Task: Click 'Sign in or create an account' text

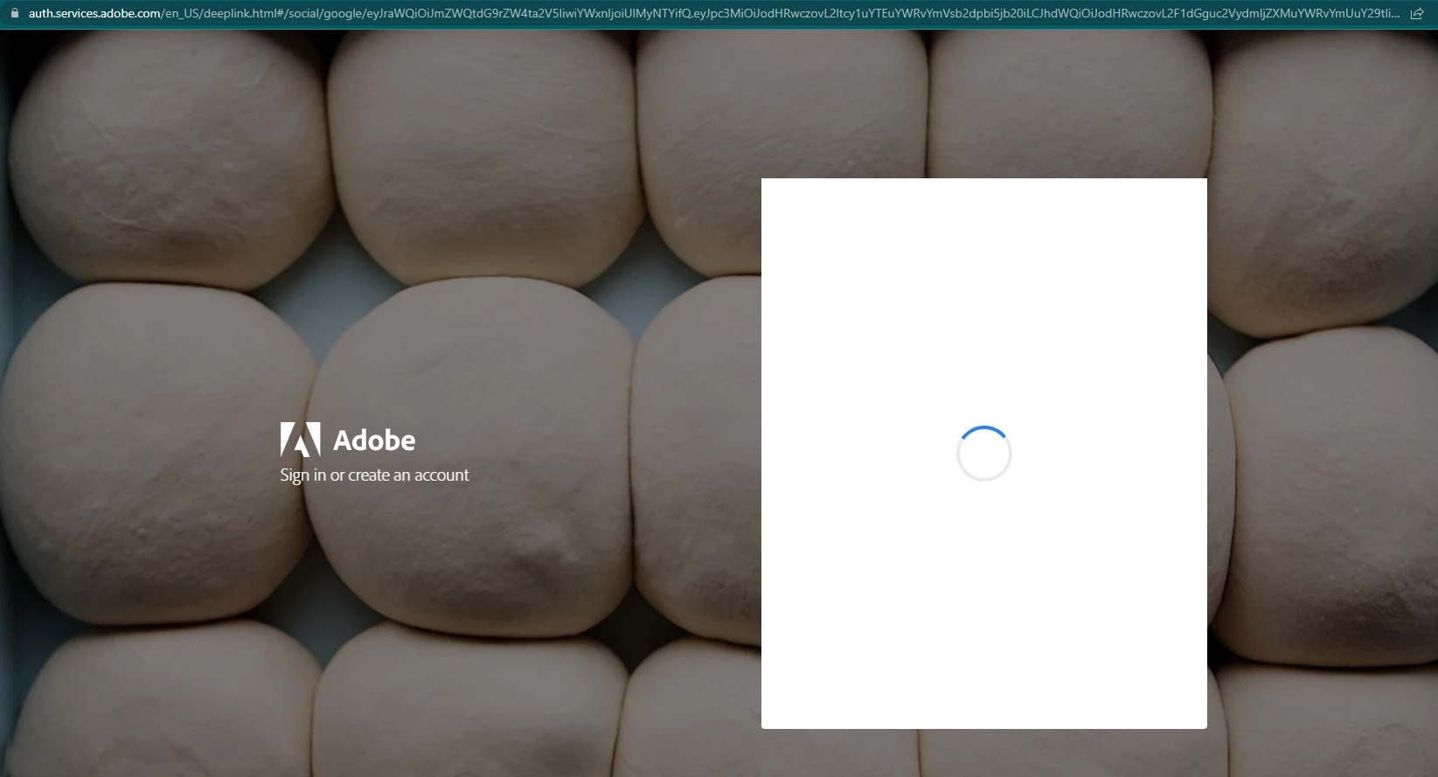Action: click(374, 475)
